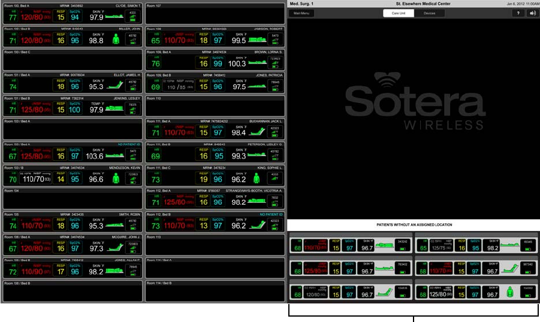Screen dimensions: 540x322
Task: Click Mendleson, Kevin standing posture icon
Action: coord(116,178)
